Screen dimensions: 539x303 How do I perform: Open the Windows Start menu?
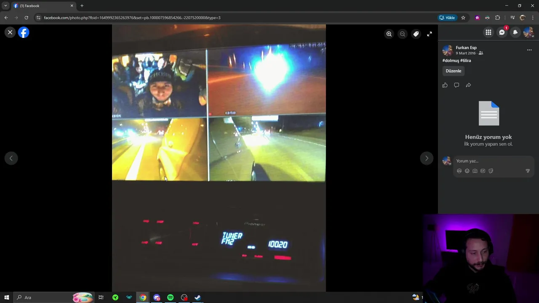(6, 298)
